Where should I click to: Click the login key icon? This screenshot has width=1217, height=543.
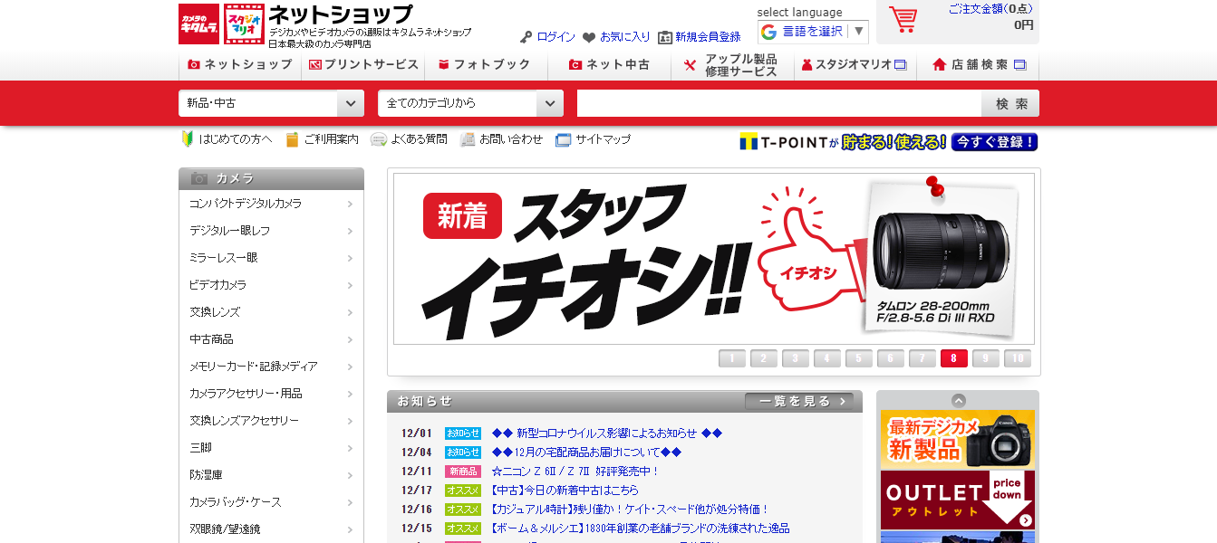pyautogui.click(x=526, y=37)
